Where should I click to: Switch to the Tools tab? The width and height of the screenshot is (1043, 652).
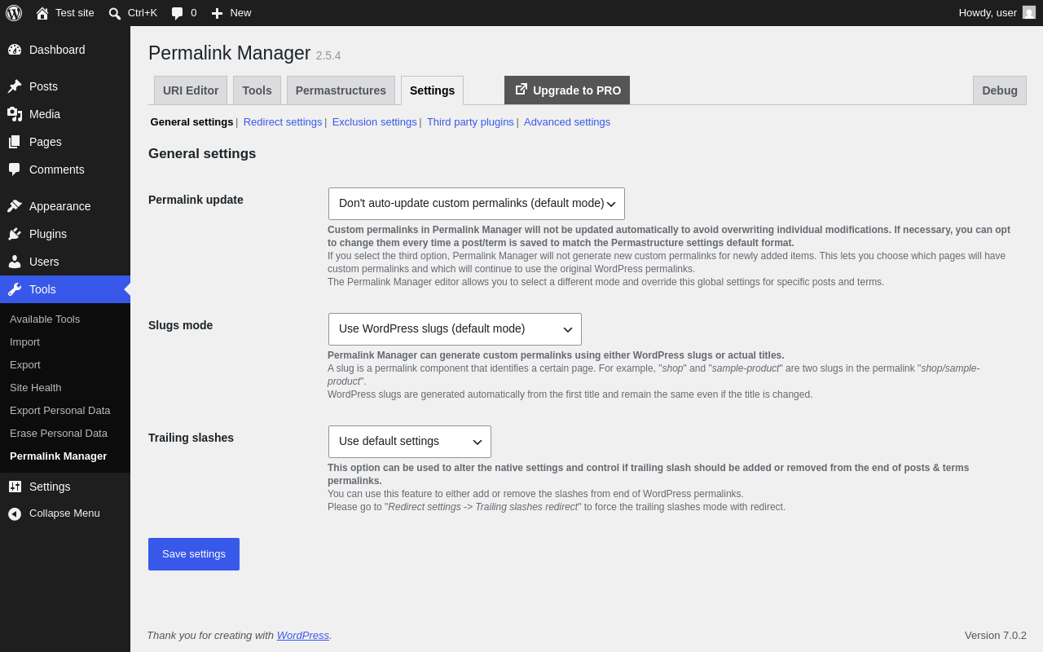(257, 90)
